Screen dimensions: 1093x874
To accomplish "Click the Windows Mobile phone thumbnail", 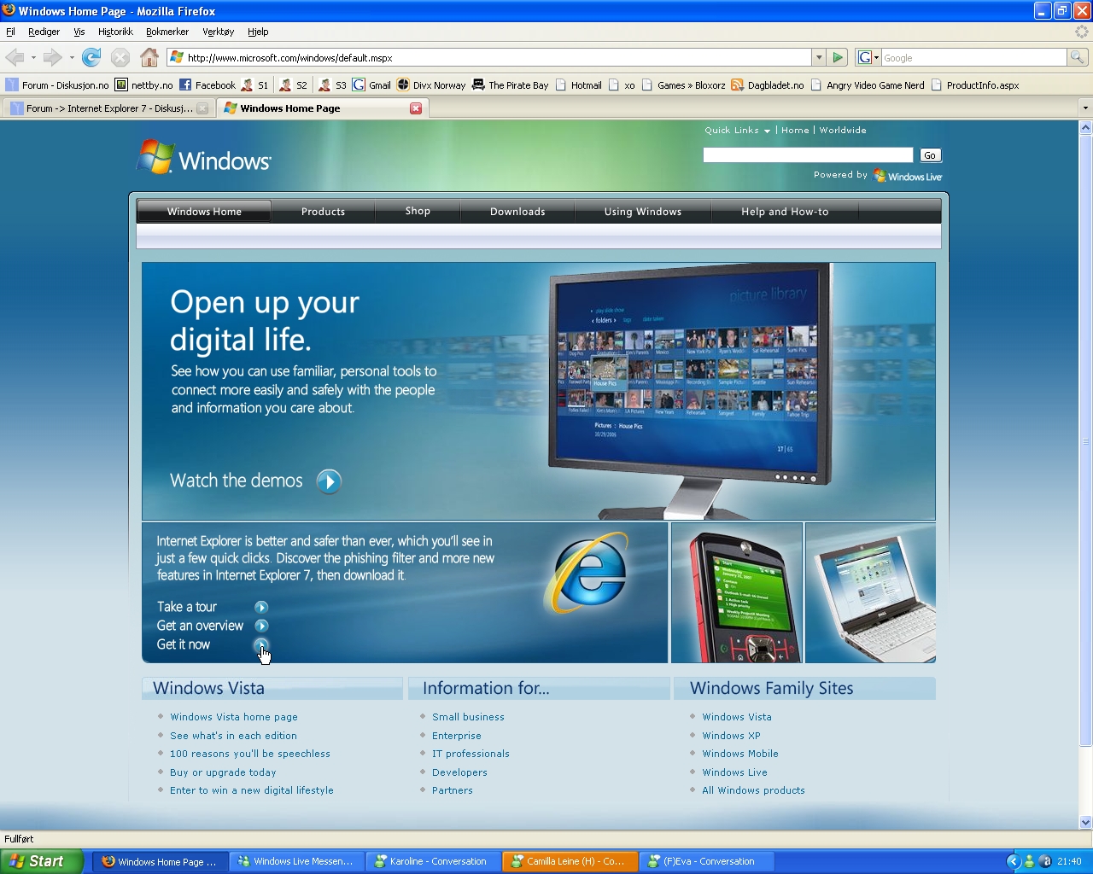I will click(x=737, y=592).
